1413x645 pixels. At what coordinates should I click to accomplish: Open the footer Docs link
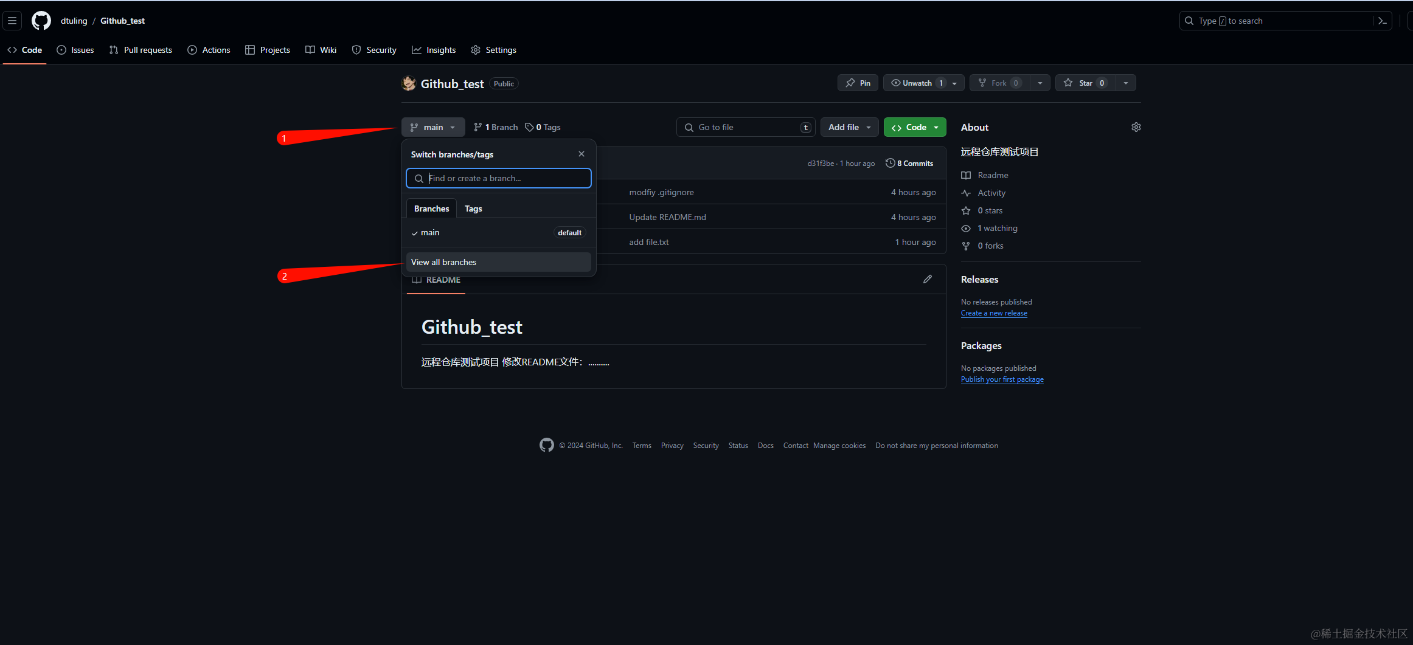[x=765, y=446]
